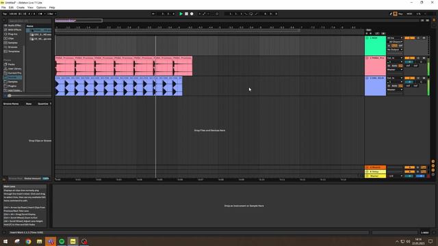
Task: Select the A Reverb return track
Action: click(x=375, y=167)
